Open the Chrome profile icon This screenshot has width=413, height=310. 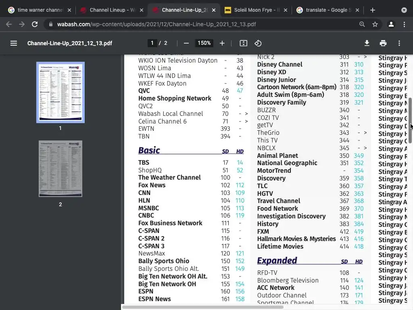[391, 24]
